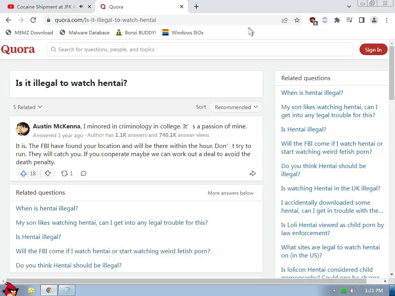395x296 pixels.
Task: Open sidebar 'Do you think Hentai should be illegal?'
Action: pyautogui.click(x=324, y=170)
